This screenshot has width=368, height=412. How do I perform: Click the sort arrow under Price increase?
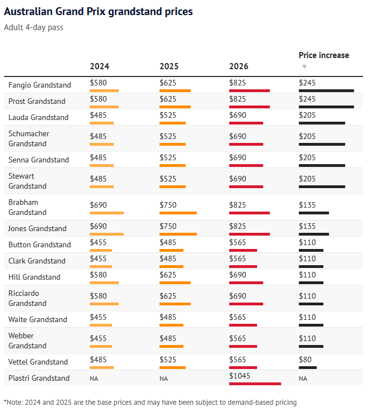pyautogui.click(x=304, y=67)
